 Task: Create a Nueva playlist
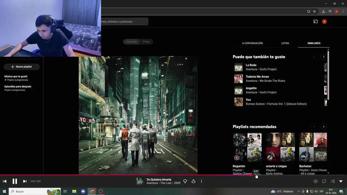coord(21,67)
